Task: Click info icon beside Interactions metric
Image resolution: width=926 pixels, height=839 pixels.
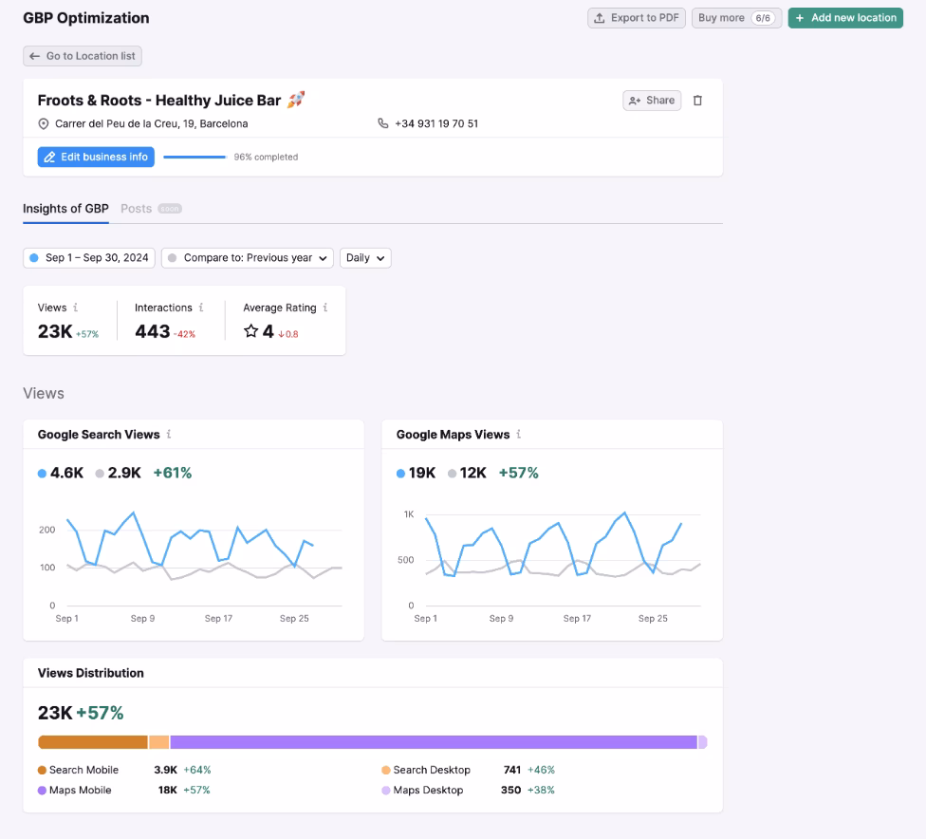Action: (201, 308)
